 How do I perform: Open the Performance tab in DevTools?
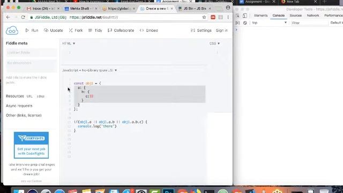[333, 16]
